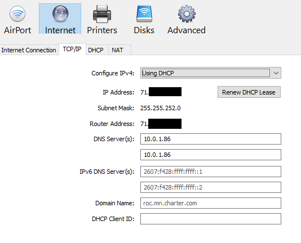Select the Internet globe icon
The width and height of the screenshot is (301, 243).
60,14
